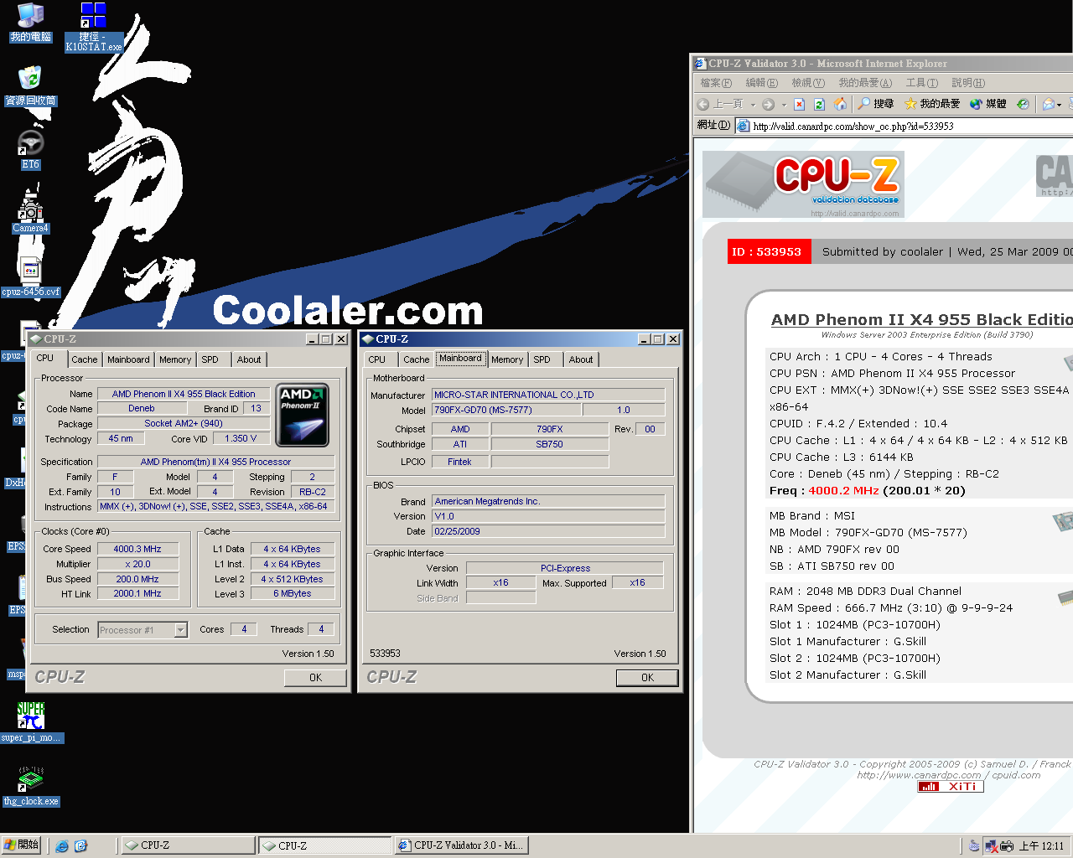This screenshot has width=1073, height=858.
Task: Click the Multiplier x 20.0 value
Action: pyautogui.click(x=137, y=565)
